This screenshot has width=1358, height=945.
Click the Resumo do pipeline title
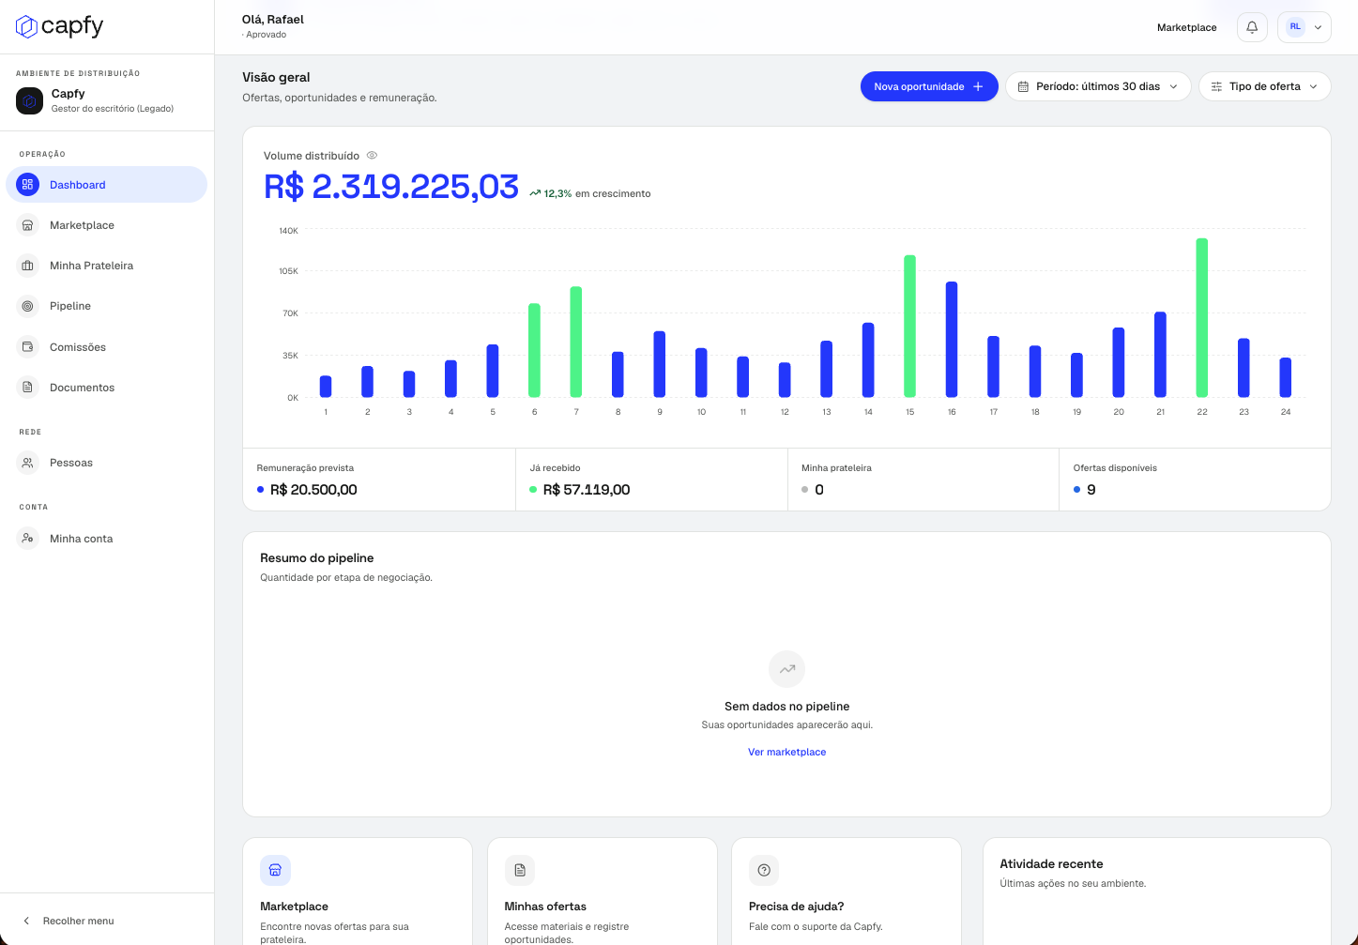click(317, 557)
